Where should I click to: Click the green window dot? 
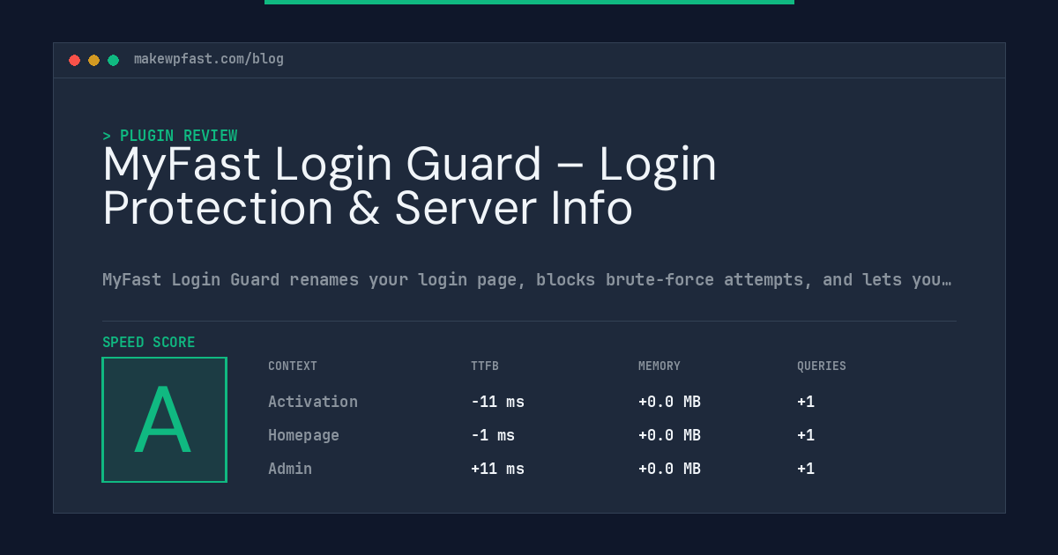click(x=113, y=60)
